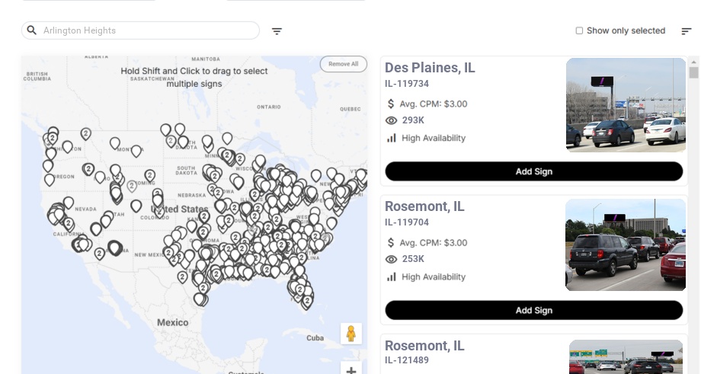701x374 pixels.
Task: Click the dollar icon for Des Plaines CPM
Action: 392,104
